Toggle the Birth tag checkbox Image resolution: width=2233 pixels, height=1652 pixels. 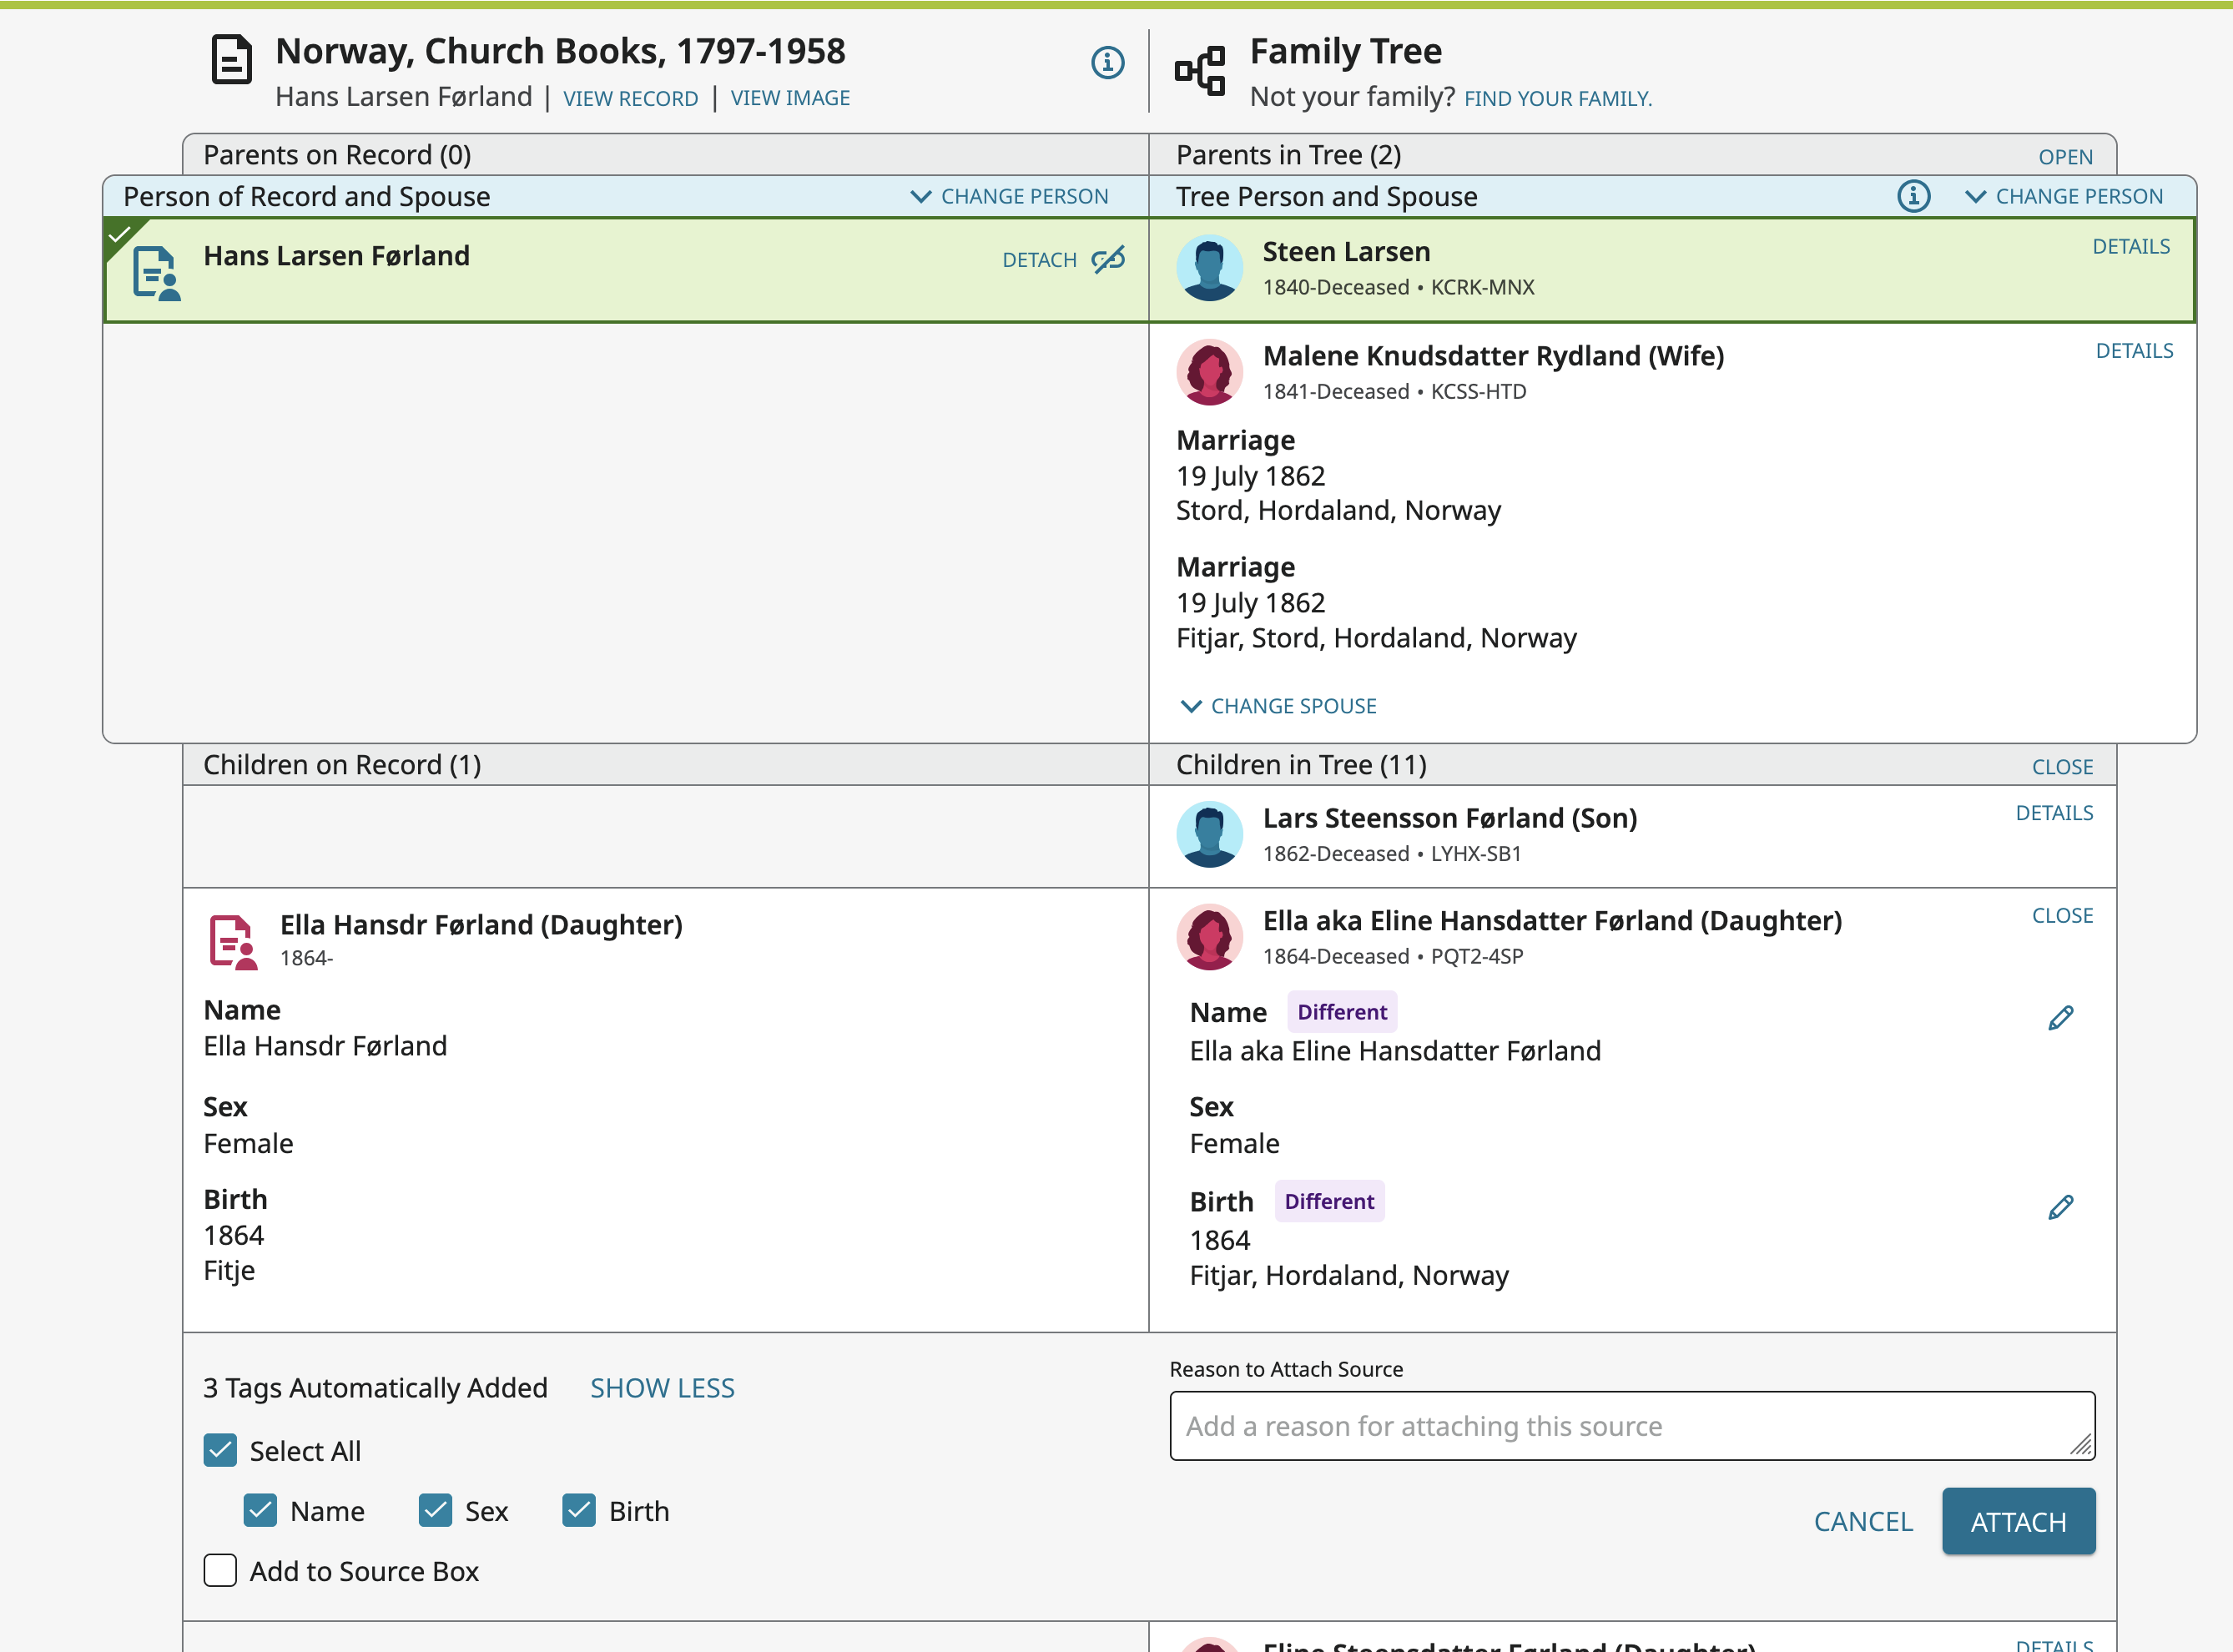(x=579, y=1510)
